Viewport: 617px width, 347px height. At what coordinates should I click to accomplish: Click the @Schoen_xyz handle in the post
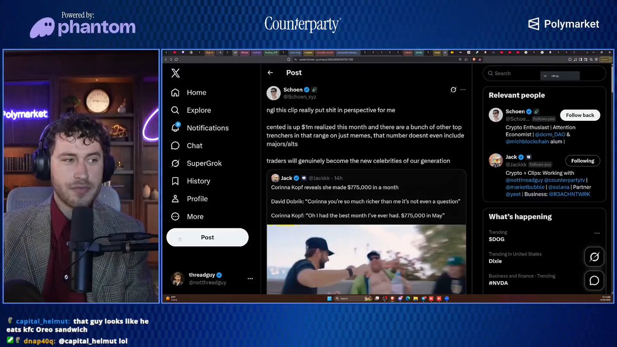coord(299,97)
